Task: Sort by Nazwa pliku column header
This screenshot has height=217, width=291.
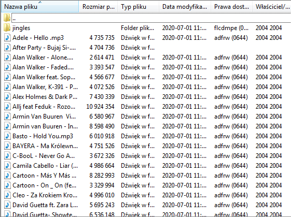Action: pyautogui.click(x=40, y=7)
